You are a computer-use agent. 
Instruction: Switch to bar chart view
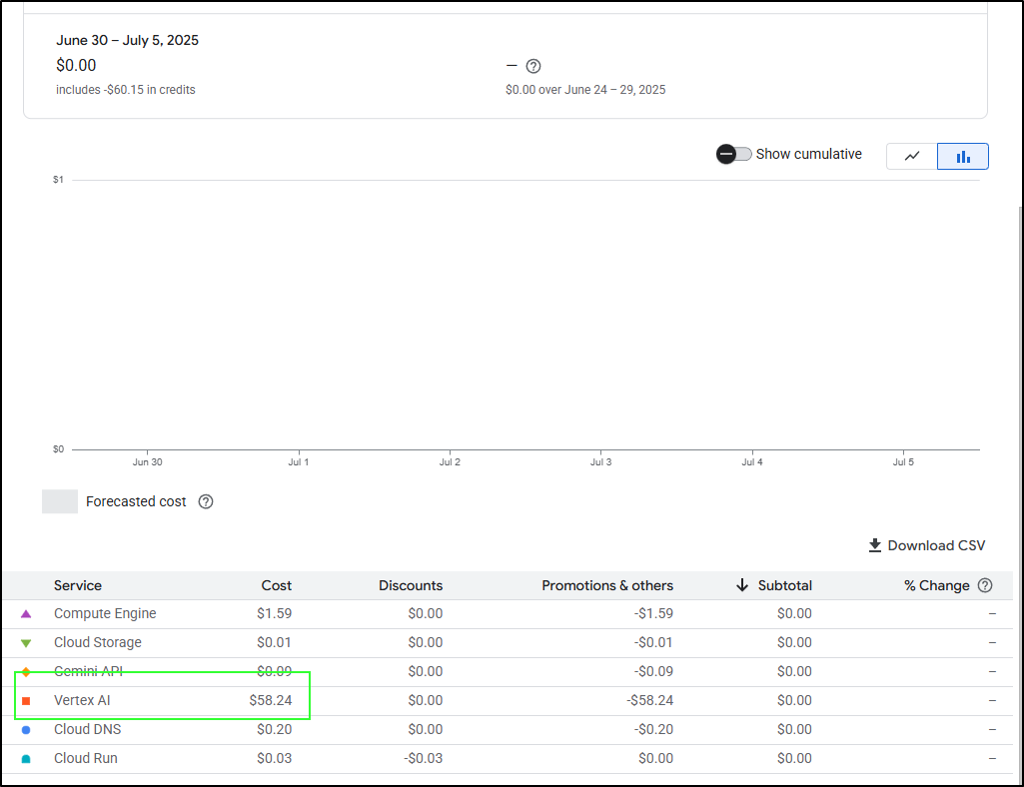tap(963, 156)
